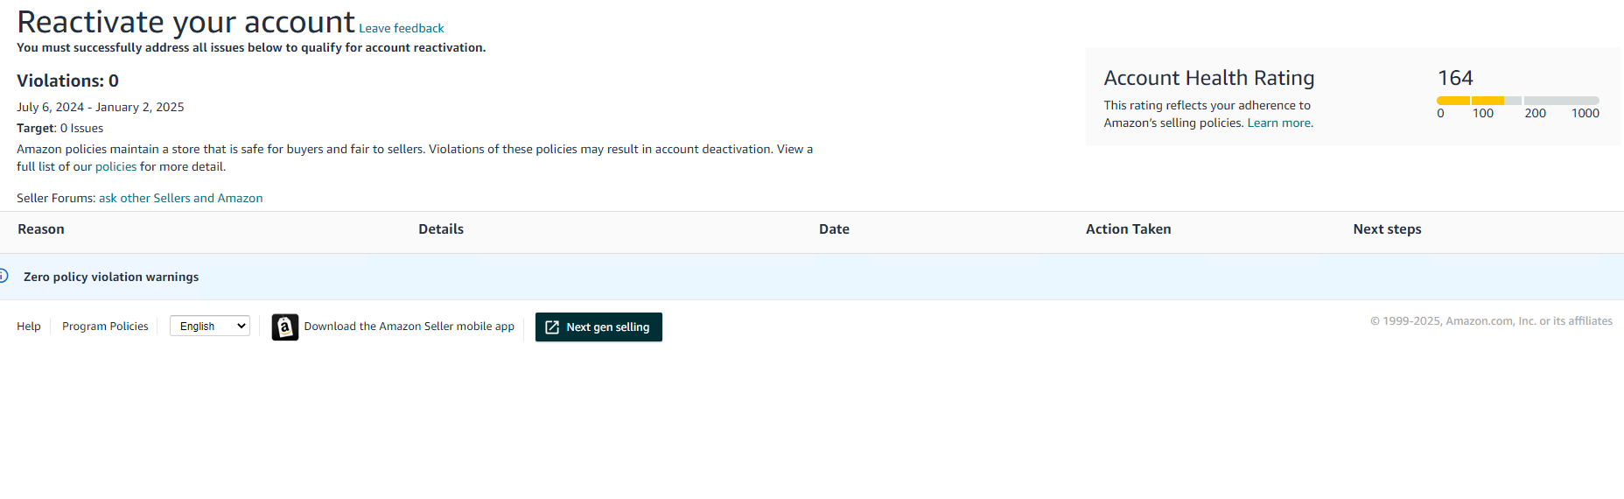
Task: Click the Next gen selling button
Action: tap(598, 327)
